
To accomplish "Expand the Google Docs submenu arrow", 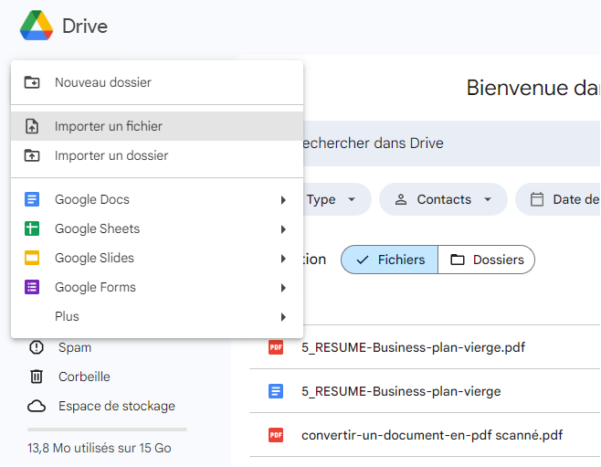I will pos(283,200).
